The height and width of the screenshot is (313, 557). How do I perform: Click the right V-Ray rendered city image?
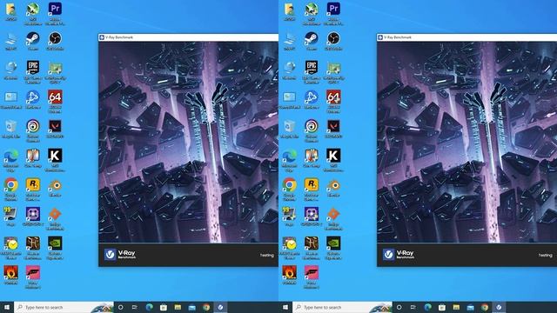(x=466, y=142)
